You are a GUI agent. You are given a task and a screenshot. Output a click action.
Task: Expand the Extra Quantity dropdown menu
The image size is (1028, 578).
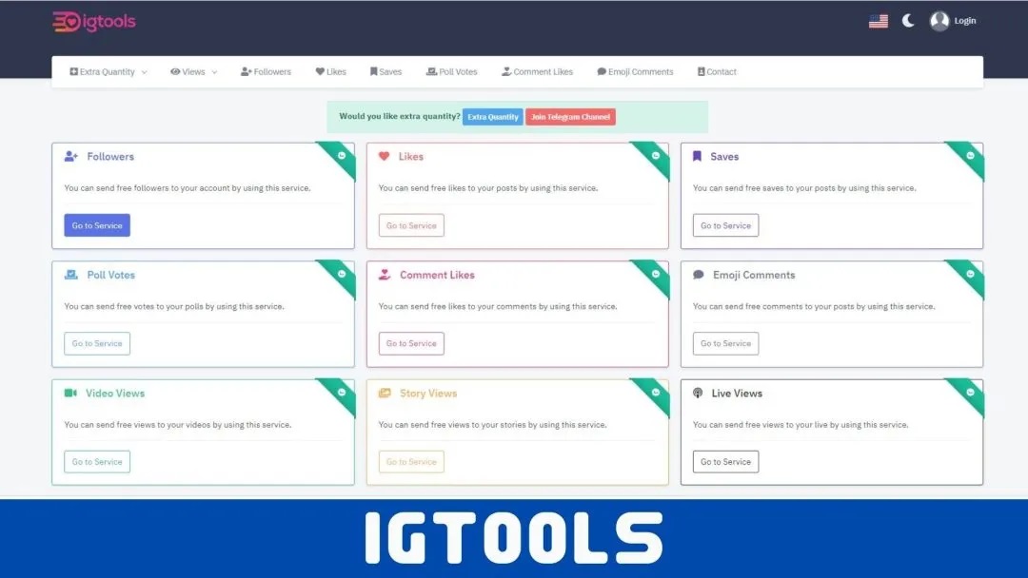coord(109,72)
